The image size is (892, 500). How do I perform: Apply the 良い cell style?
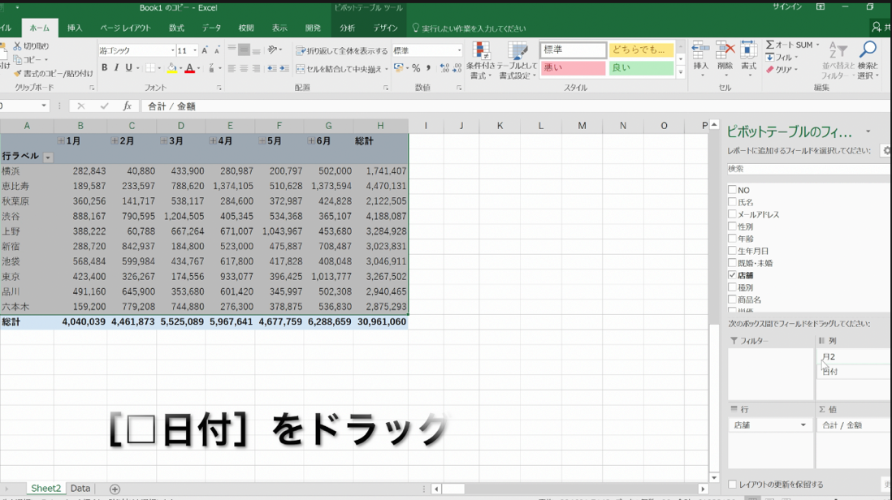tap(641, 67)
